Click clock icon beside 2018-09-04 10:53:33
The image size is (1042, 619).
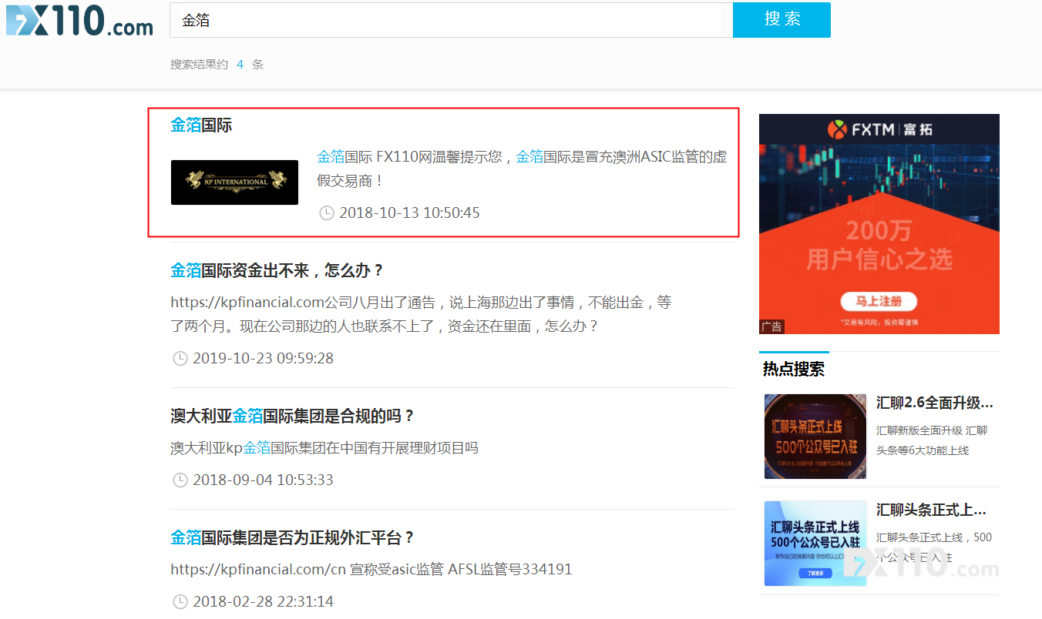pyautogui.click(x=180, y=480)
